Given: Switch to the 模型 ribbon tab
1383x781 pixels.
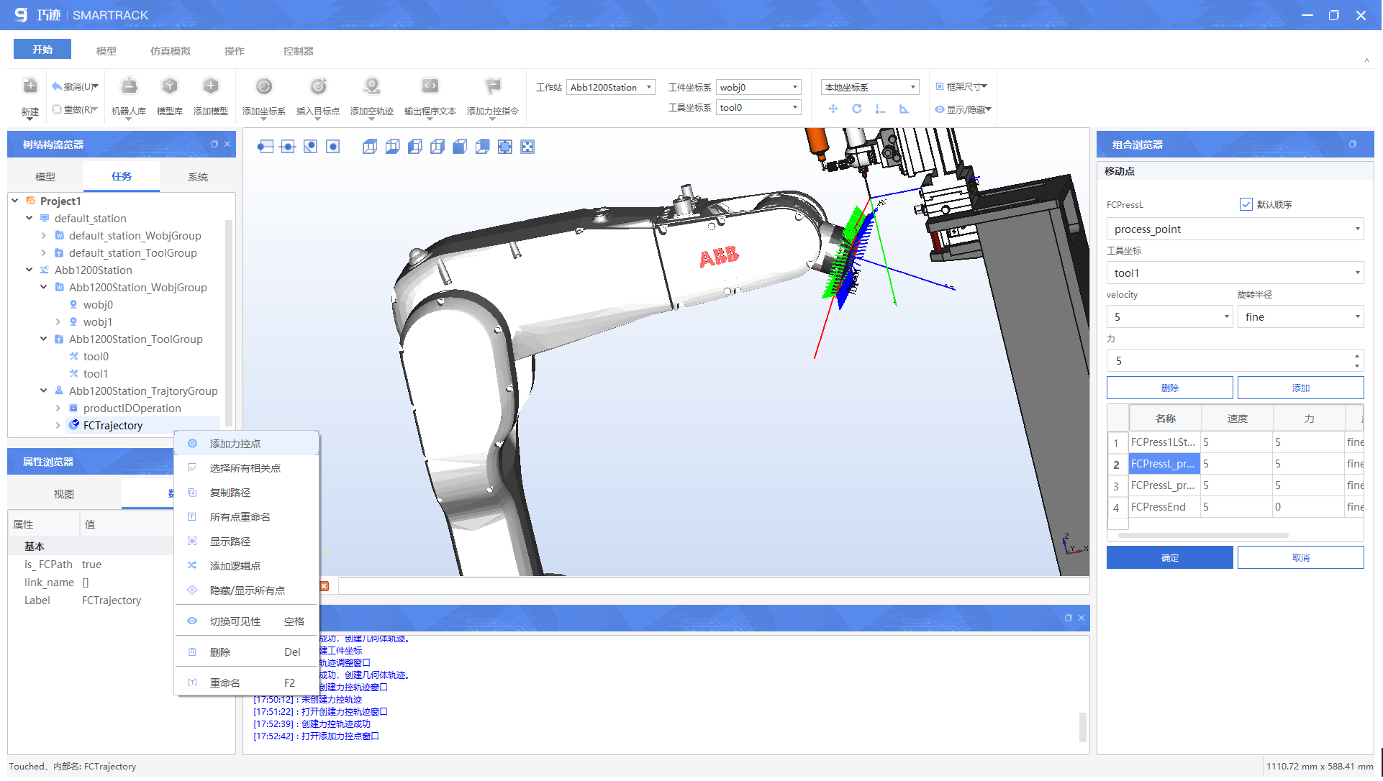Looking at the screenshot, I should pos(106,51).
